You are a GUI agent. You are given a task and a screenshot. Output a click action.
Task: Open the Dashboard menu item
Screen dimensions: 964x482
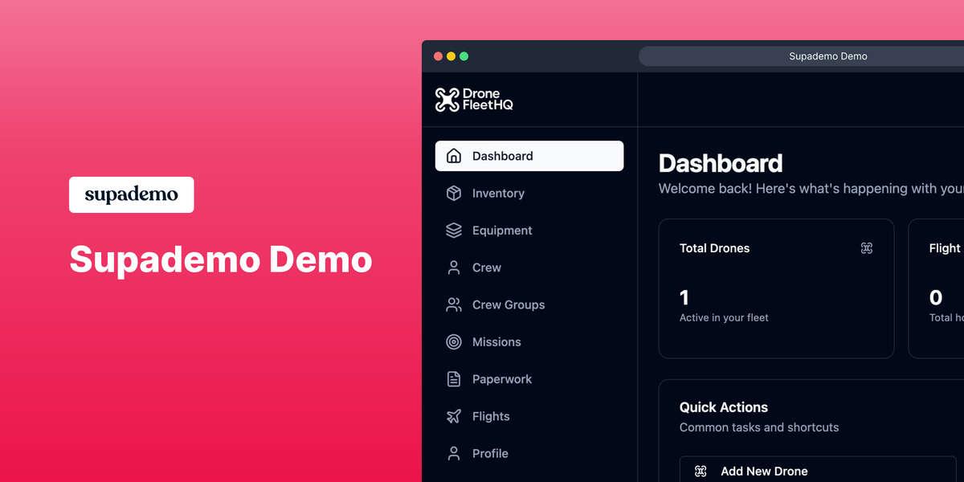coord(529,156)
